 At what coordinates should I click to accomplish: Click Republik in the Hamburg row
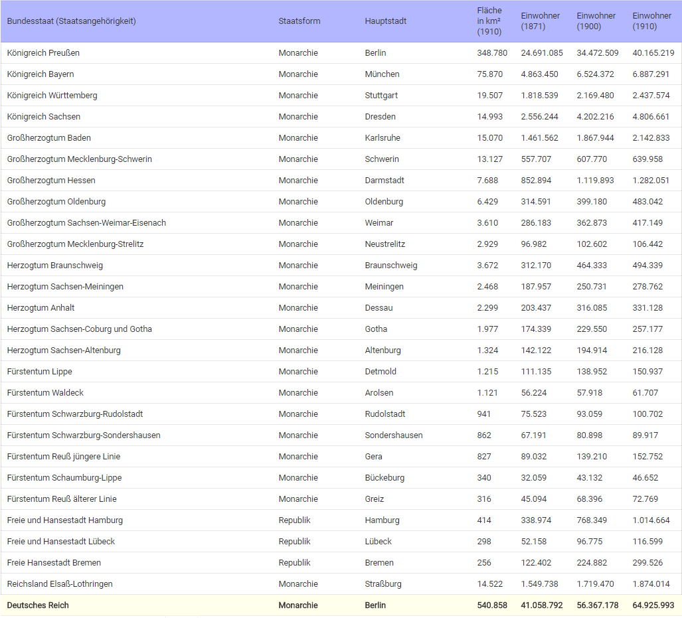(294, 520)
